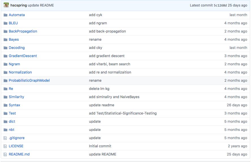Open the BLEU folder

coord(13,23)
